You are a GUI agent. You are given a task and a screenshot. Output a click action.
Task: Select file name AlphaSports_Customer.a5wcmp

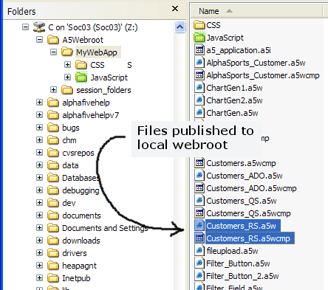tap(263, 75)
